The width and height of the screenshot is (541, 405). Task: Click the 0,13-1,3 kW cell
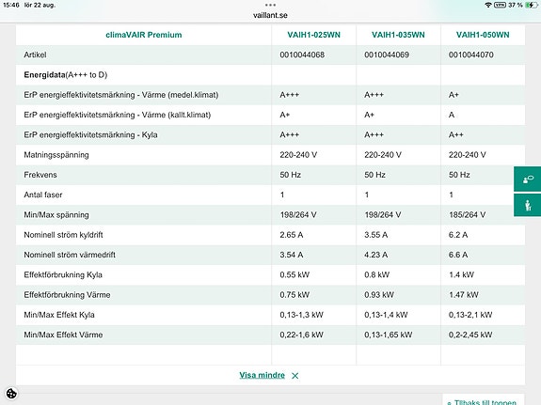tap(302, 315)
